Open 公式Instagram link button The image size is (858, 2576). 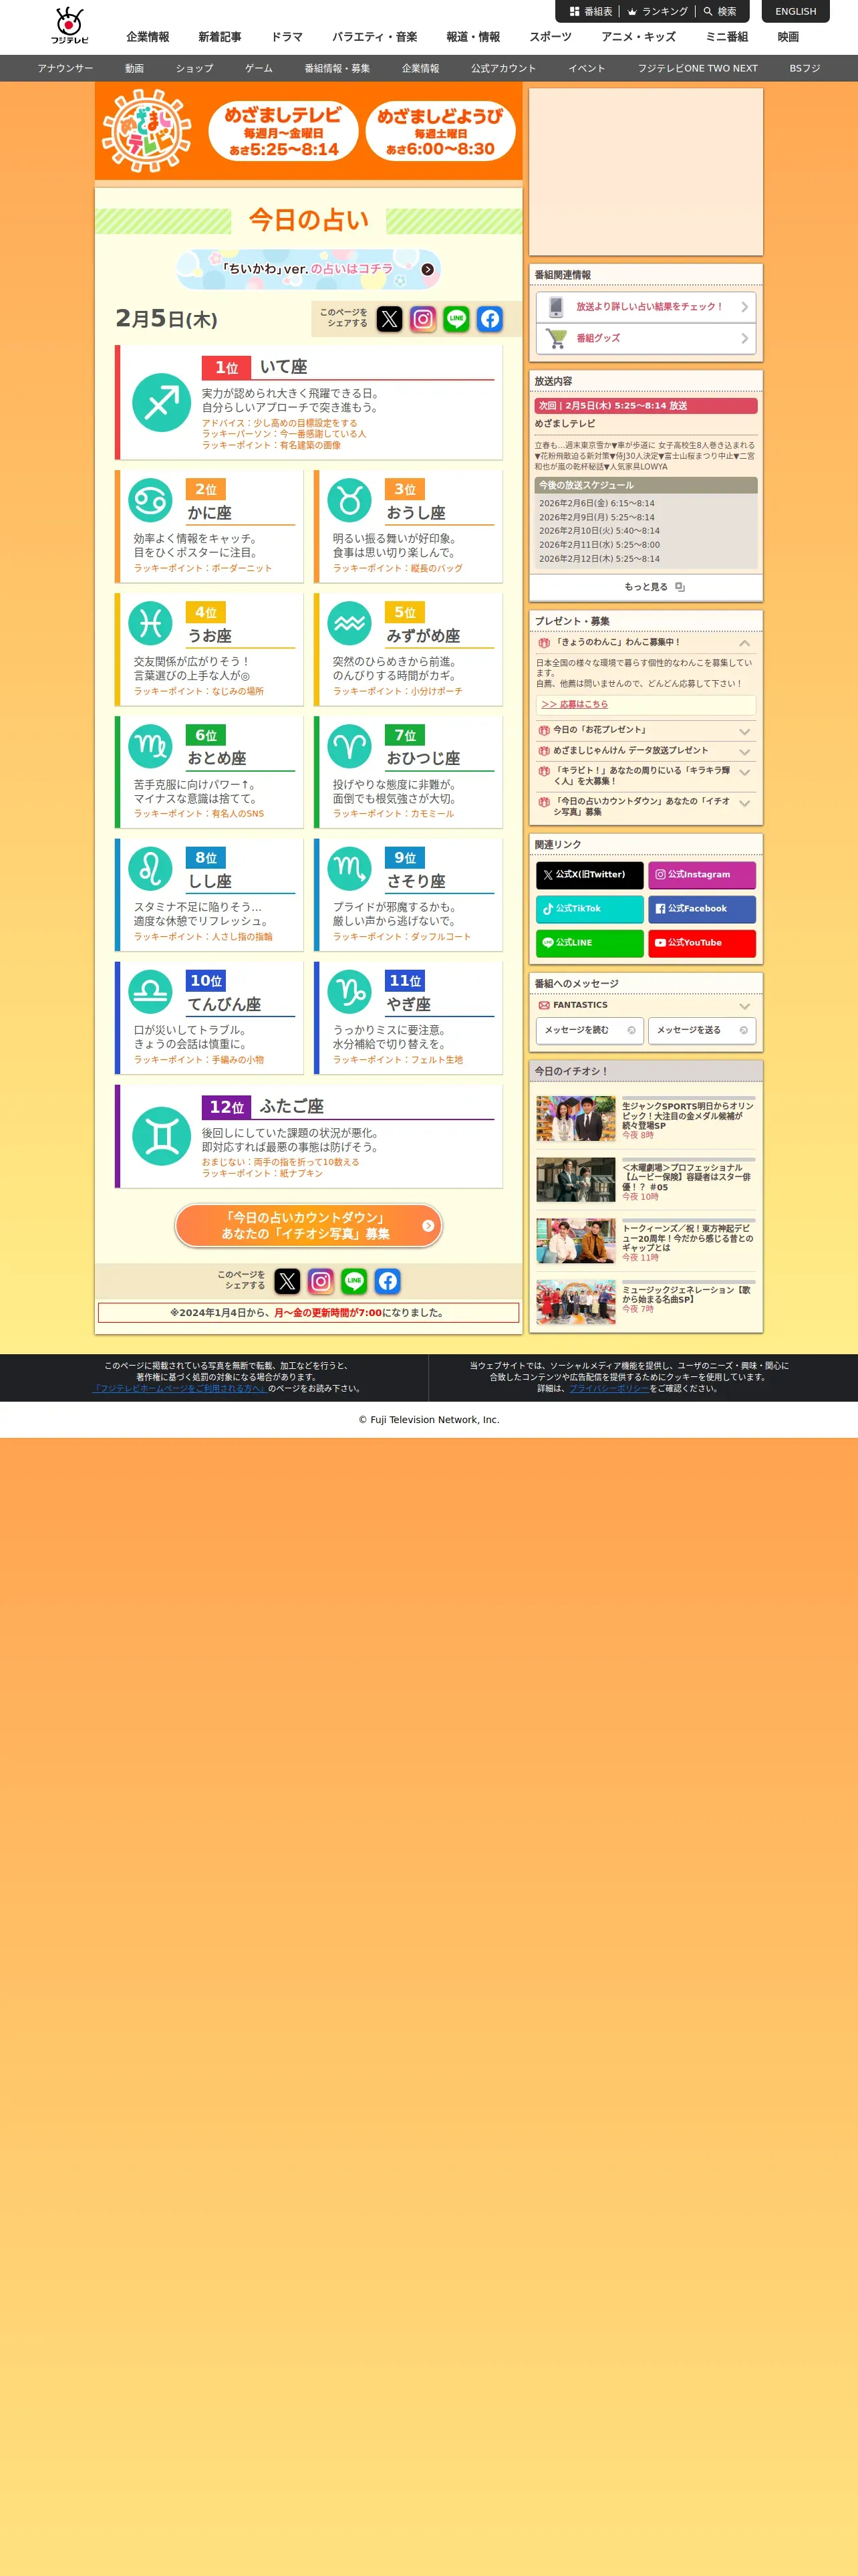[701, 875]
